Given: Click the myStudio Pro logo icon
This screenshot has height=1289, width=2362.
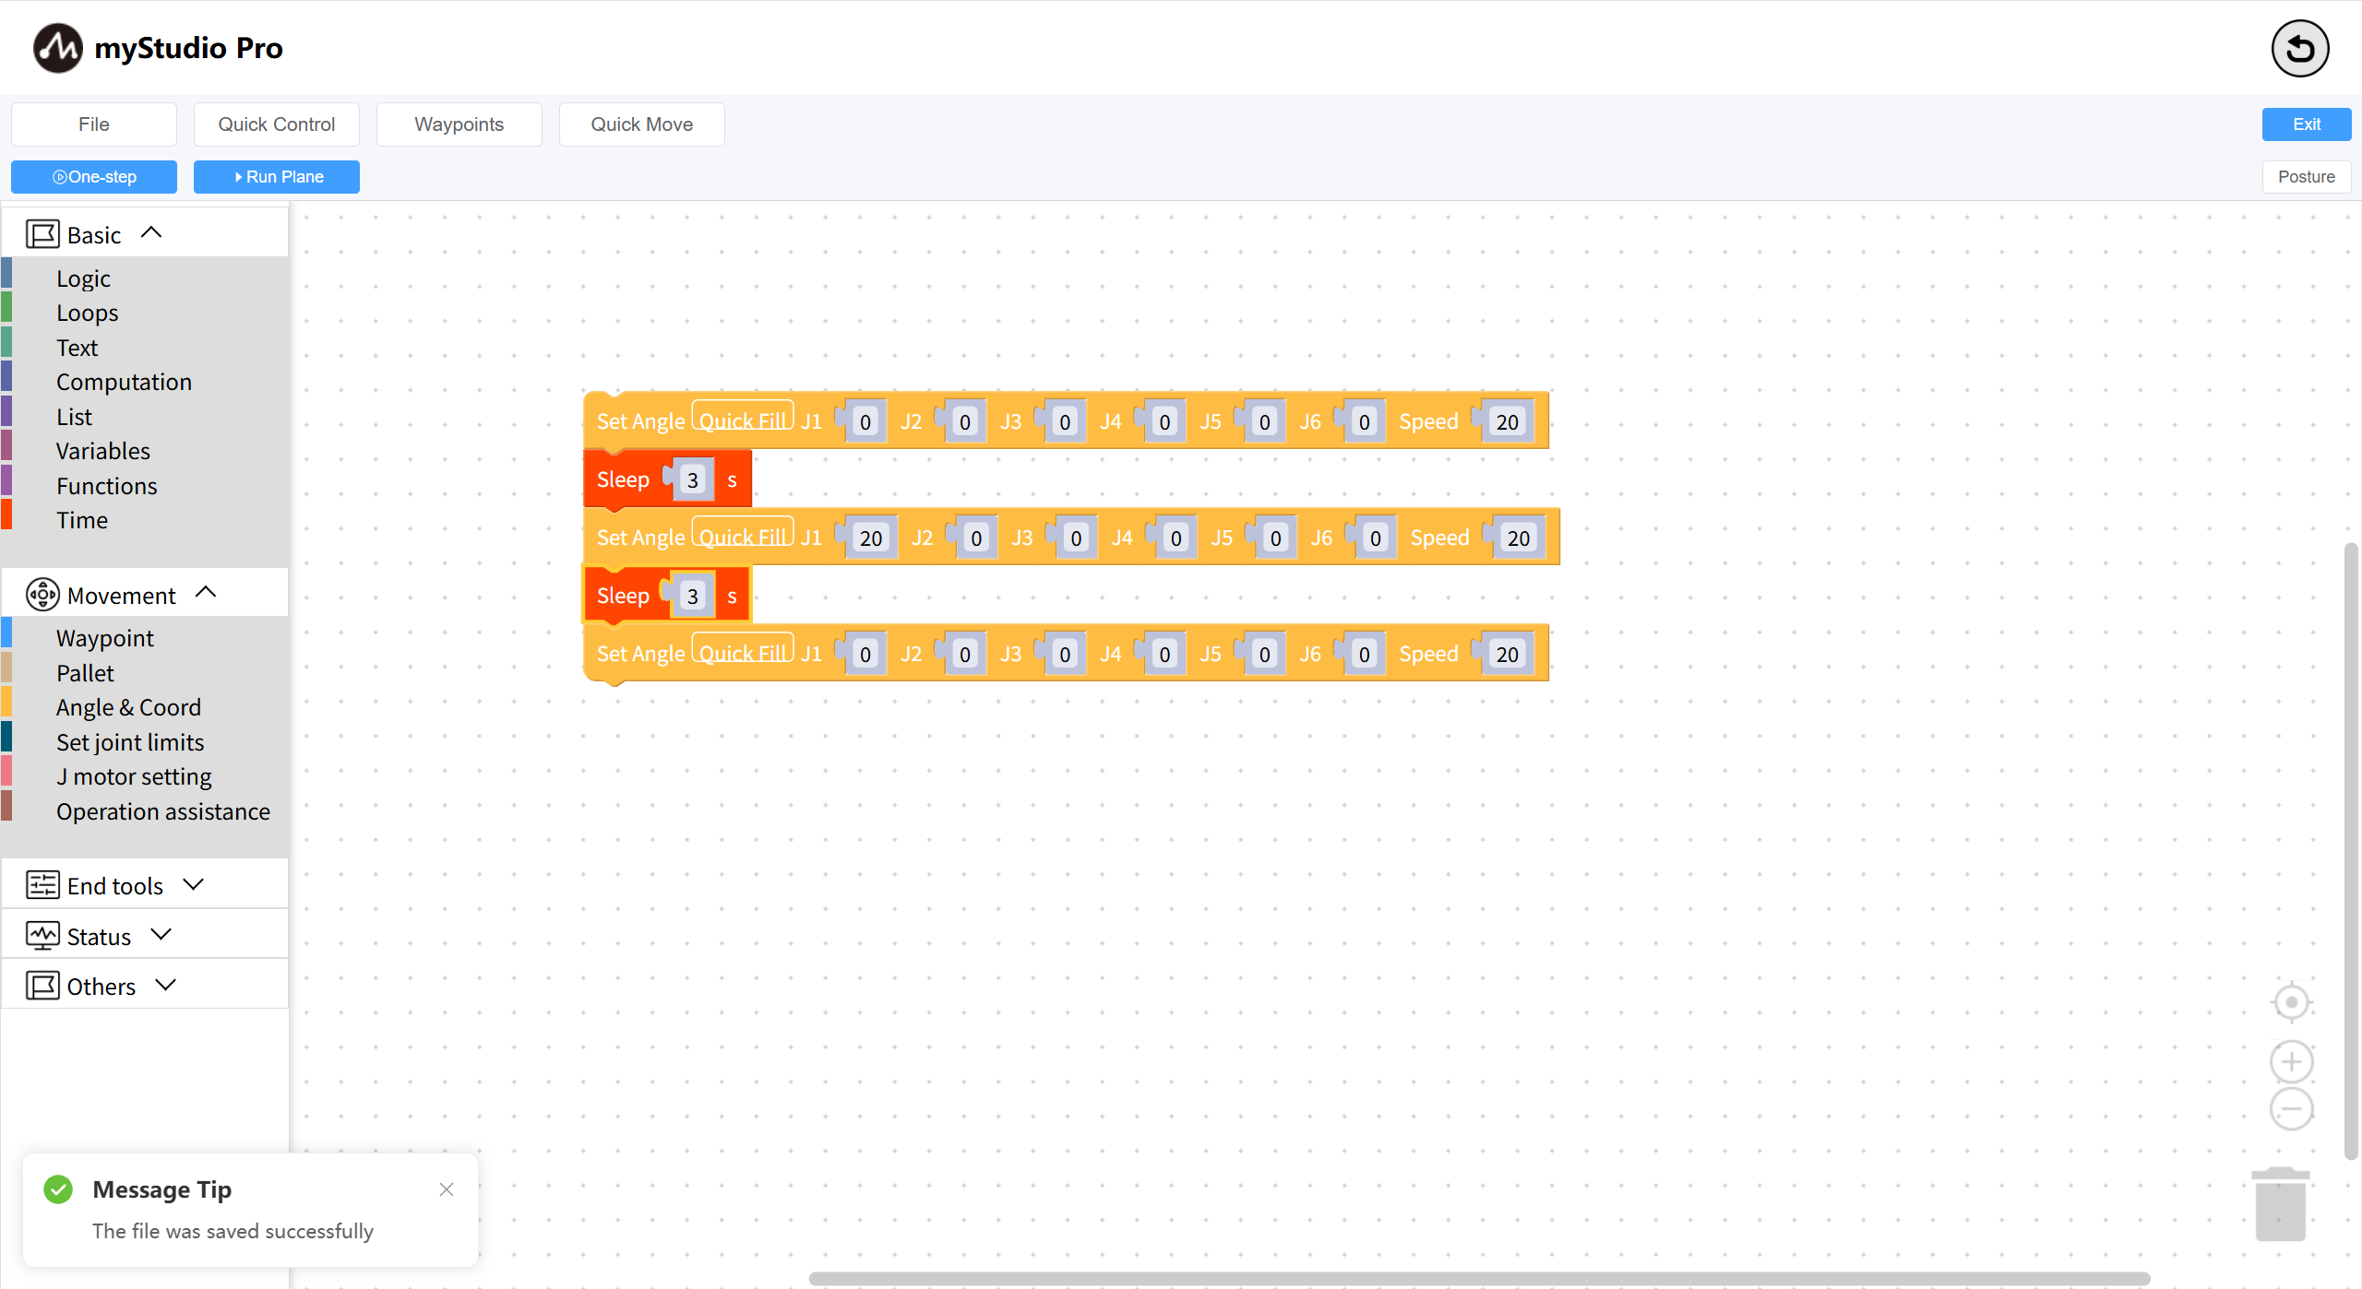Looking at the screenshot, I should click(57, 48).
